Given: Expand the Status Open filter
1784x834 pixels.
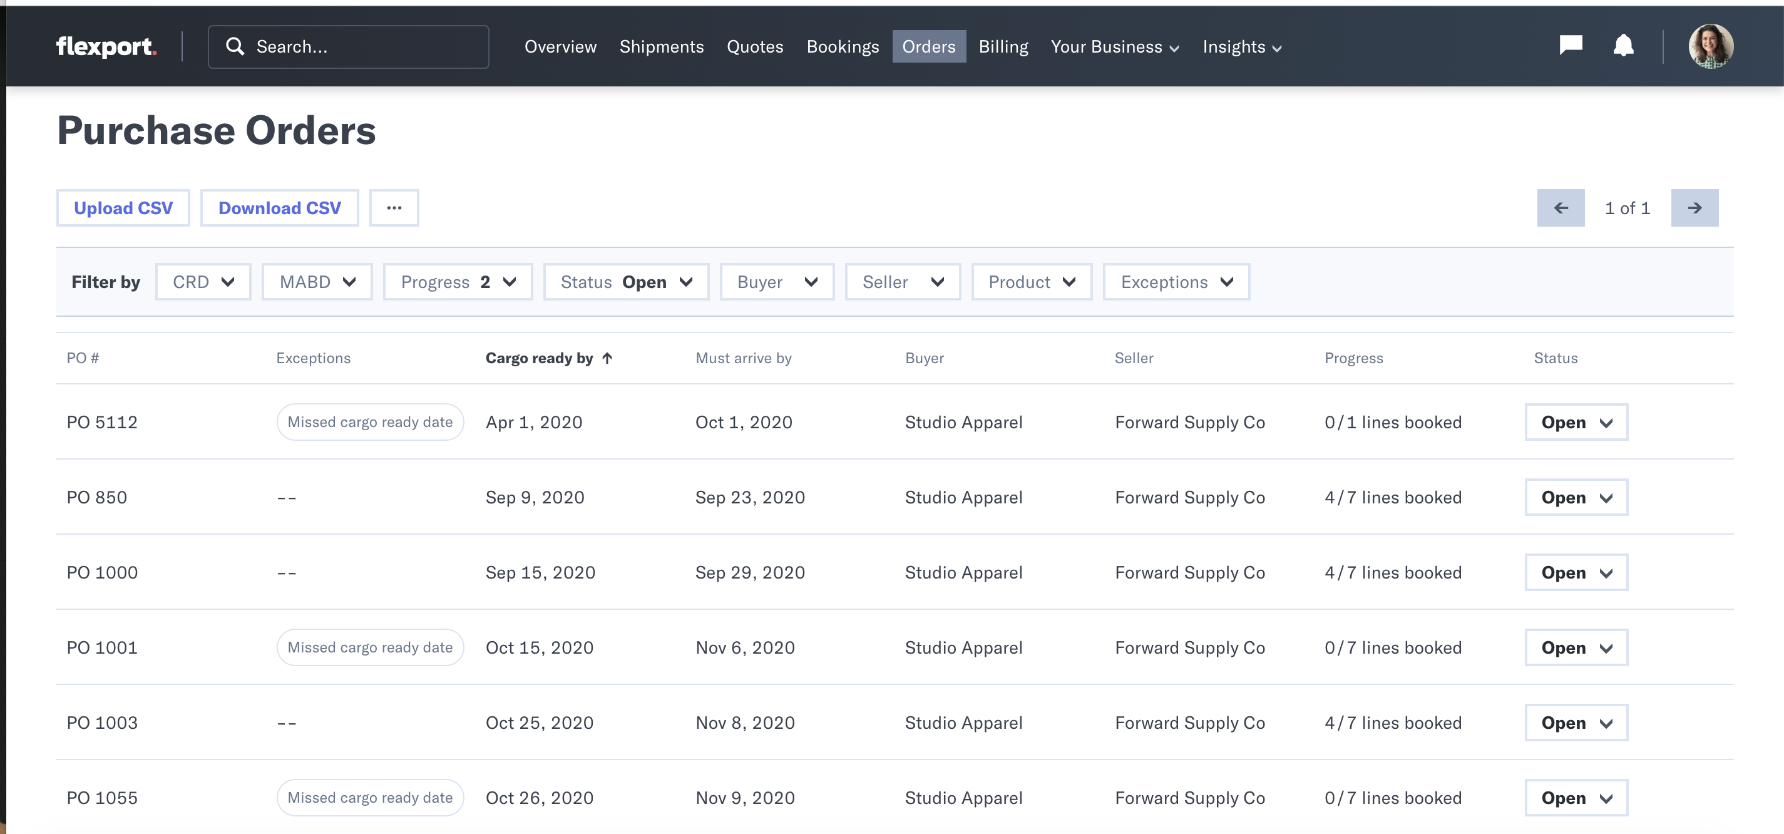Looking at the screenshot, I should click(x=626, y=282).
